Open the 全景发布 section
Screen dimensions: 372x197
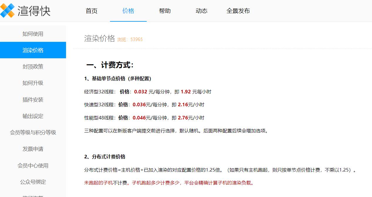tap(238, 11)
